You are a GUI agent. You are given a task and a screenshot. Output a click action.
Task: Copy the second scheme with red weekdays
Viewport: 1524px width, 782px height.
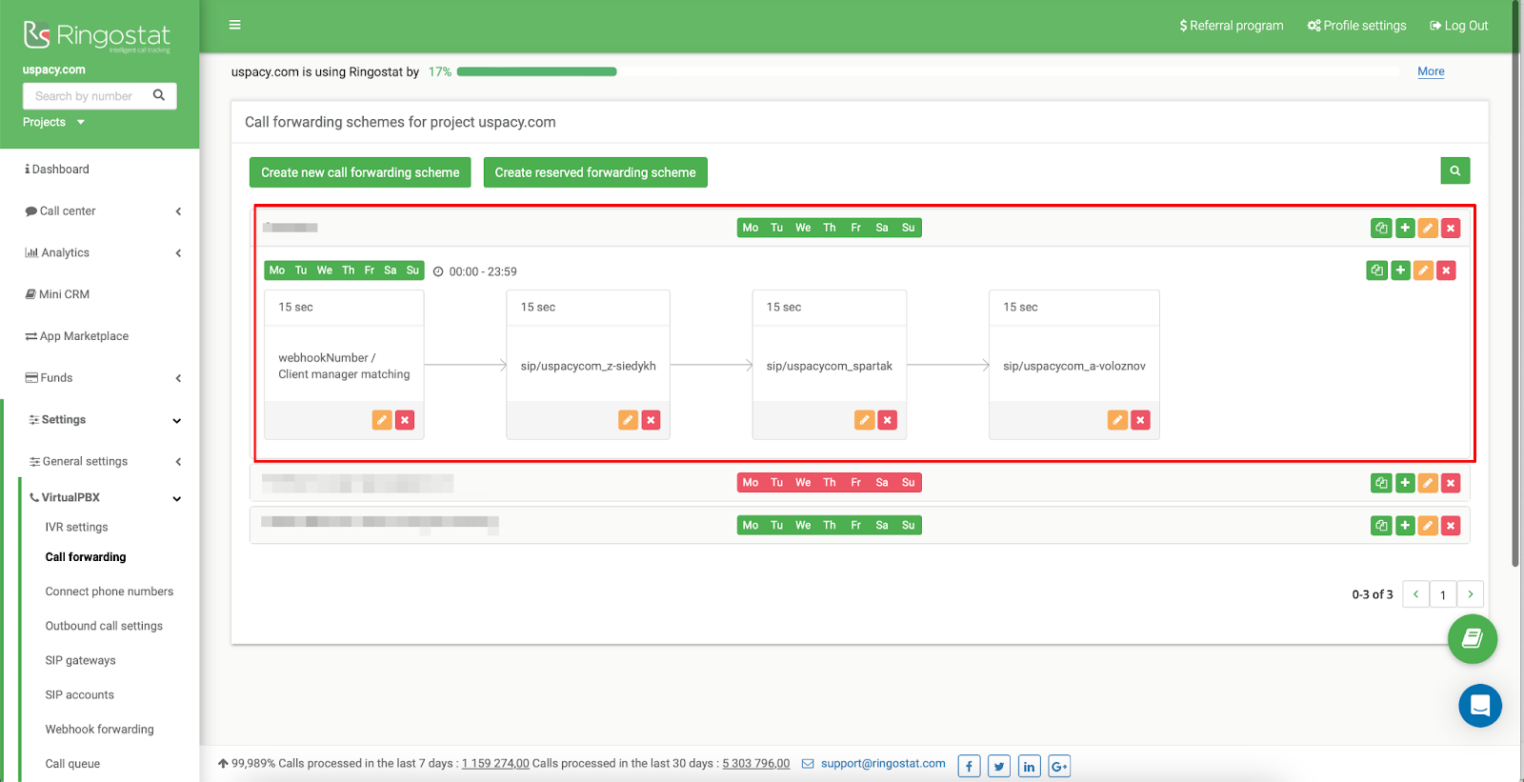click(x=1381, y=483)
